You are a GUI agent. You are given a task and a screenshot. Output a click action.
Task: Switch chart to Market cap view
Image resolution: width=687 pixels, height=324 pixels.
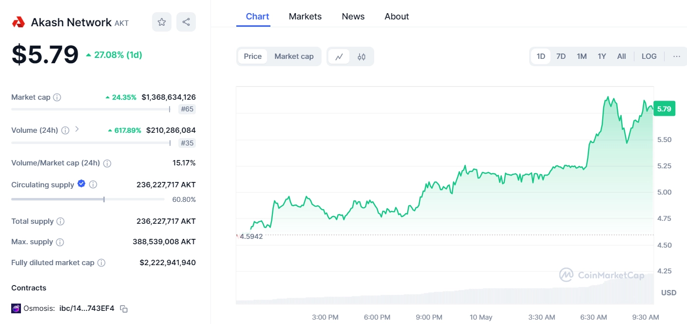294,56
